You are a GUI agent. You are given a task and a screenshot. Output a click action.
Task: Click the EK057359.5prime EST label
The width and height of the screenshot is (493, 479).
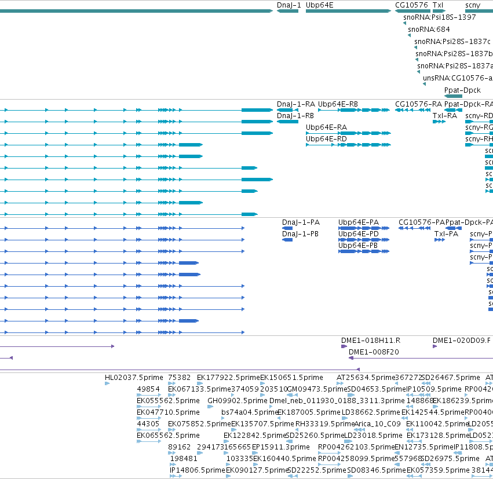pos(438,470)
